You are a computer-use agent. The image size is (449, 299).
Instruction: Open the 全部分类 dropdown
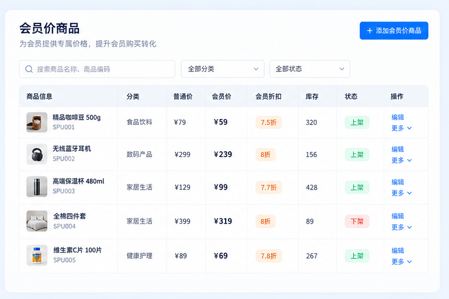coord(223,69)
